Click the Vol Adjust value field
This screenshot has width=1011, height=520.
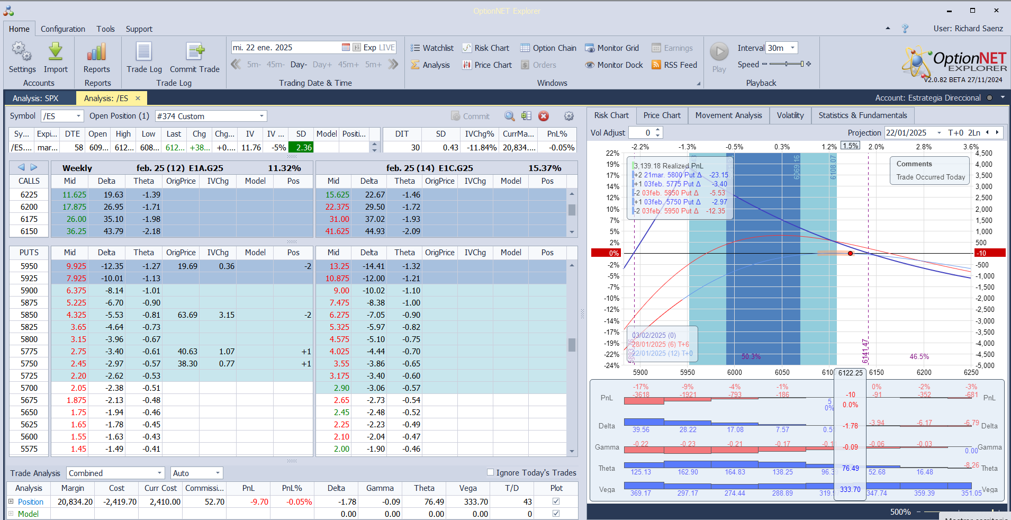pos(642,133)
